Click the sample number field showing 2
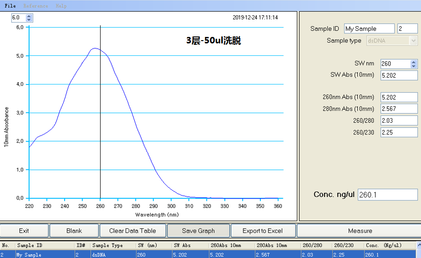This screenshot has width=421, height=258. [x=407, y=29]
